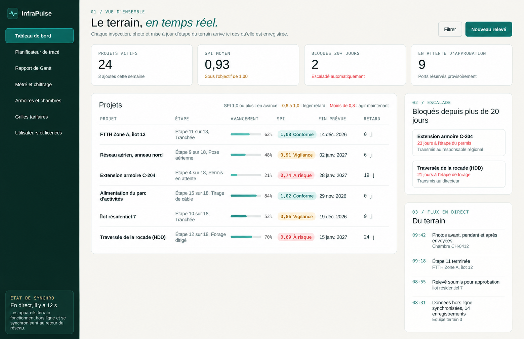Screen dimensions: 524x339
Task: Select the Traversée de la rocade (HDD) project row
Action: click(244, 237)
